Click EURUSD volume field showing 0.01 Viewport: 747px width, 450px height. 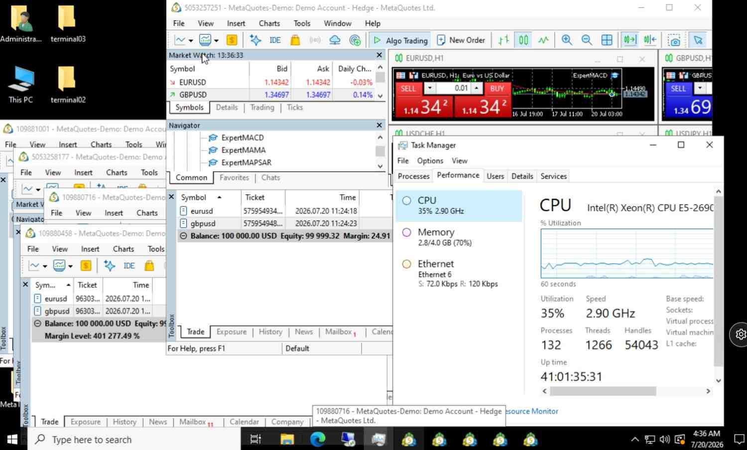[x=454, y=88]
